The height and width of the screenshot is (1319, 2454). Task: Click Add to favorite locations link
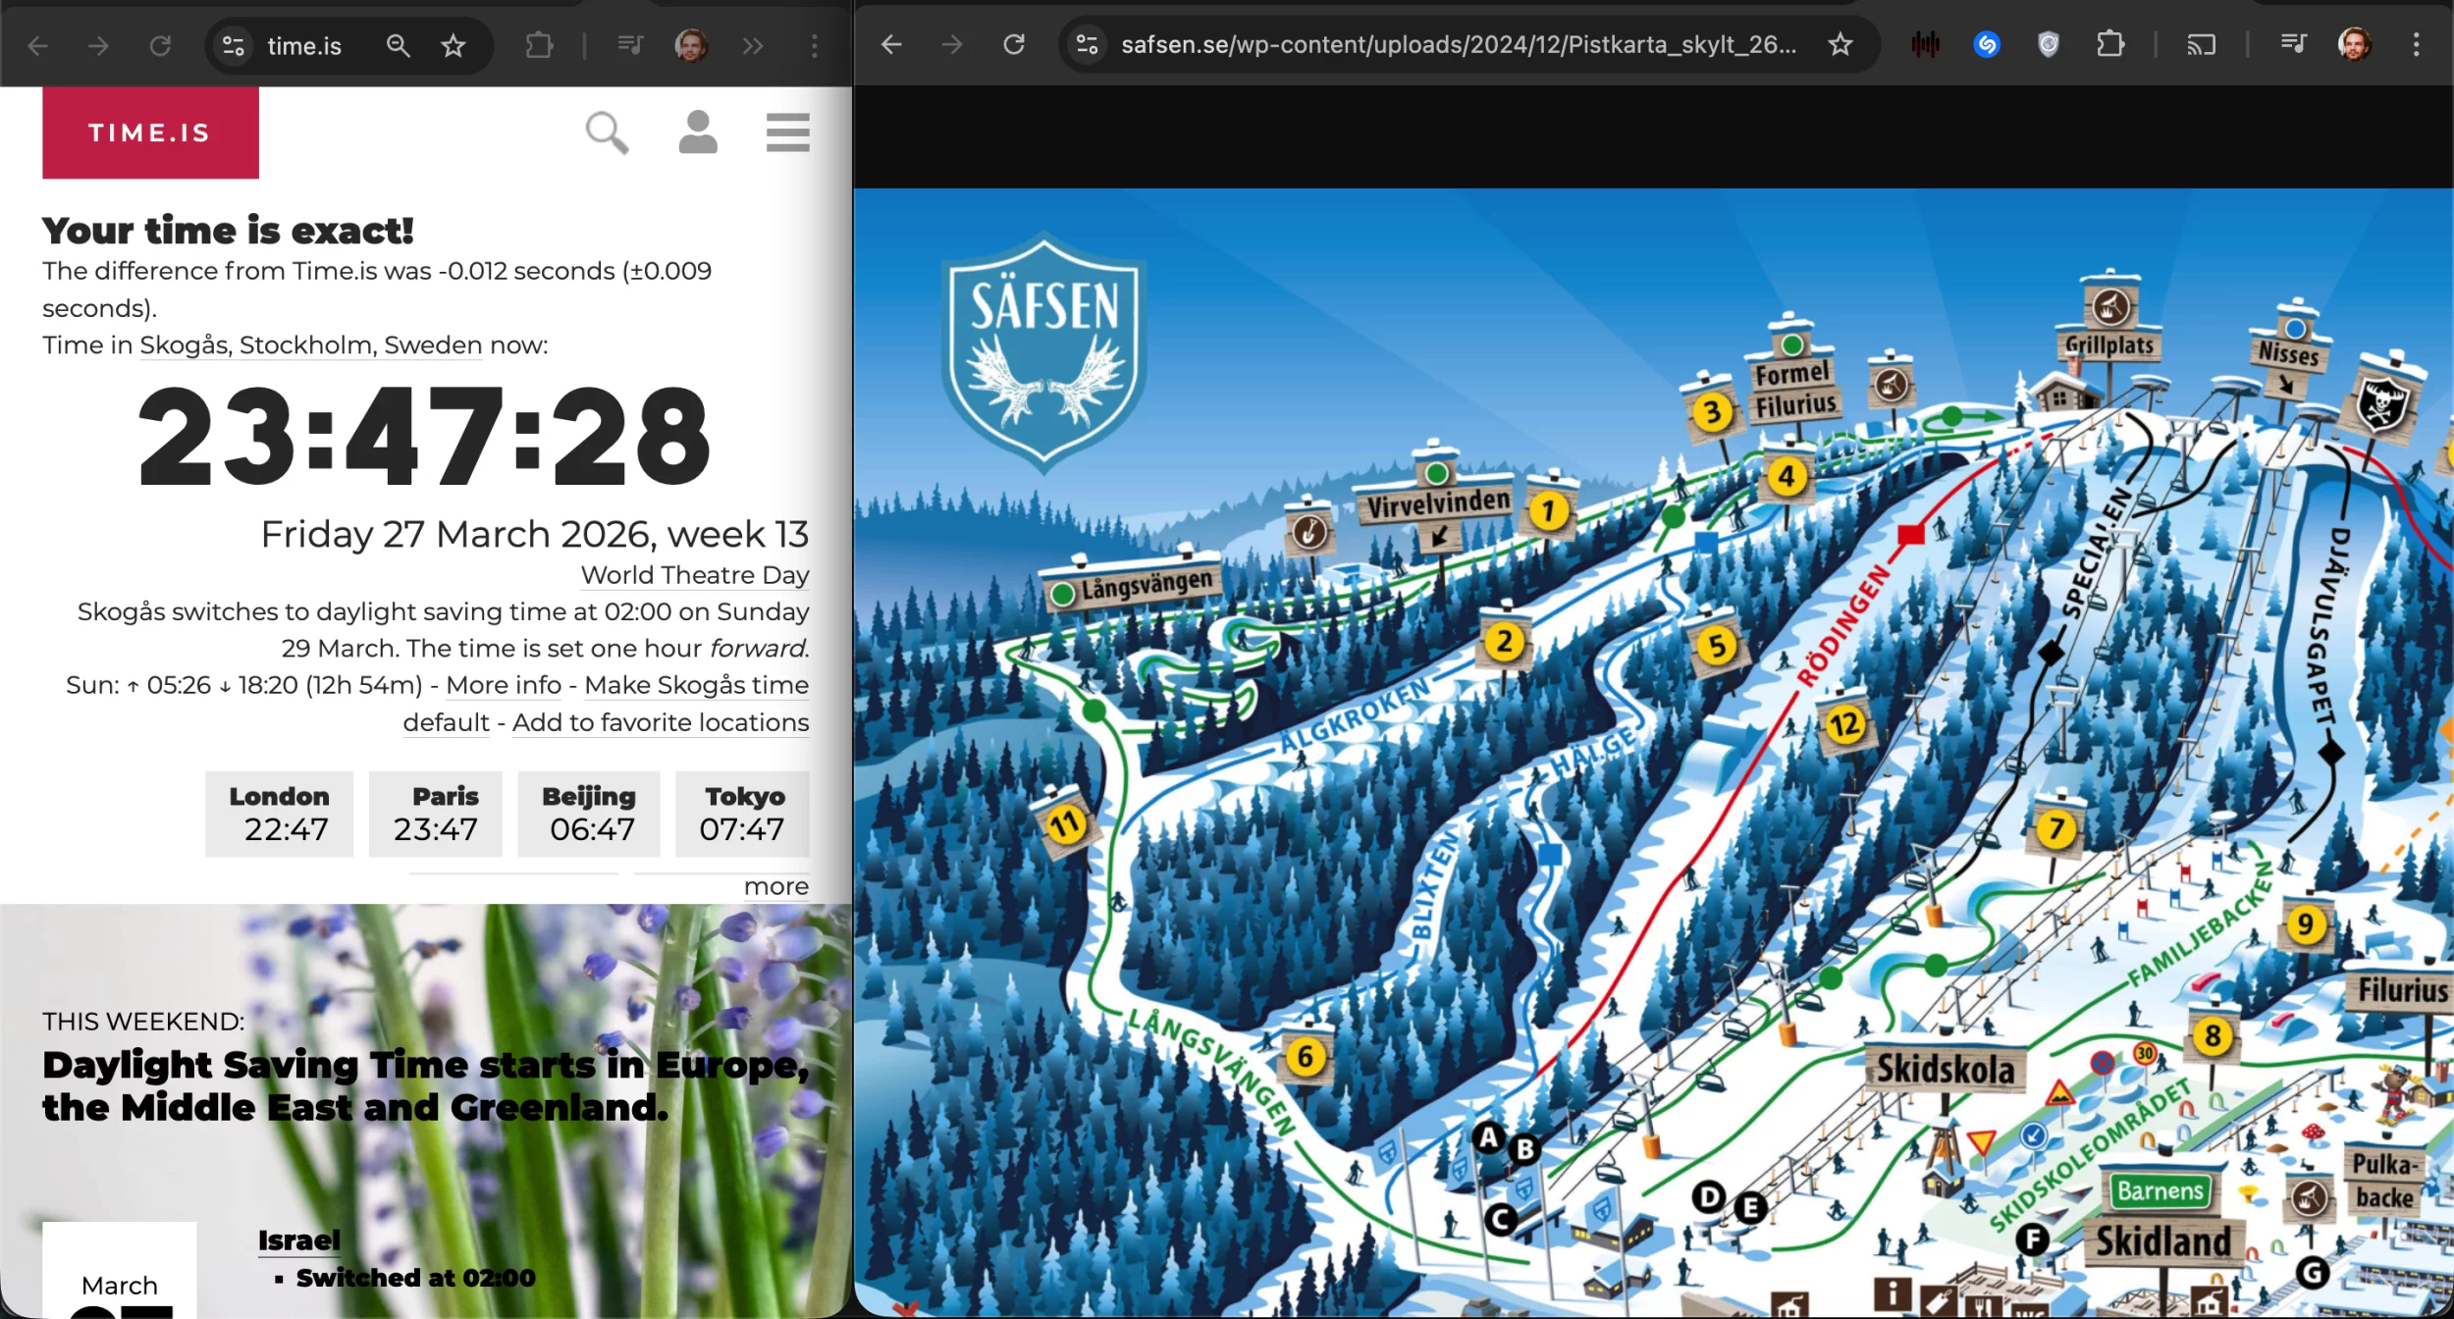(x=661, y=722)
